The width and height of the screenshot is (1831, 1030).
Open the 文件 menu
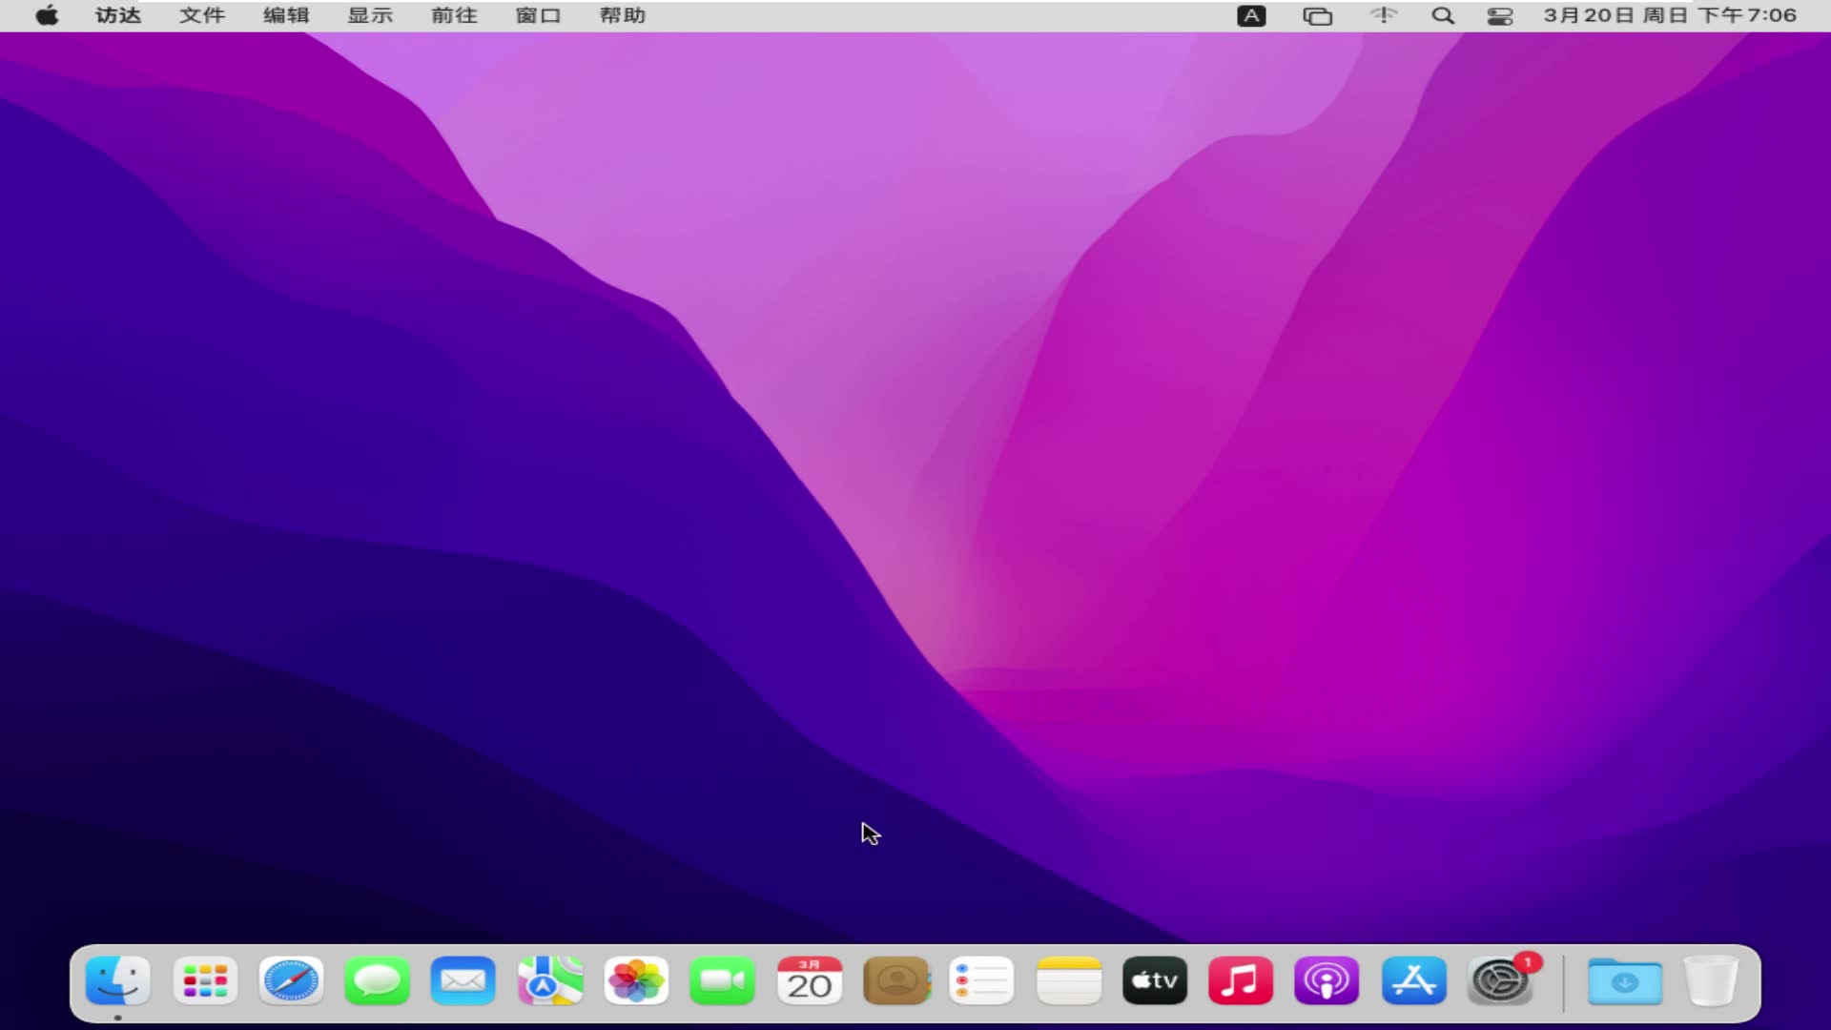pyautogui.click(x=202, y=15)
